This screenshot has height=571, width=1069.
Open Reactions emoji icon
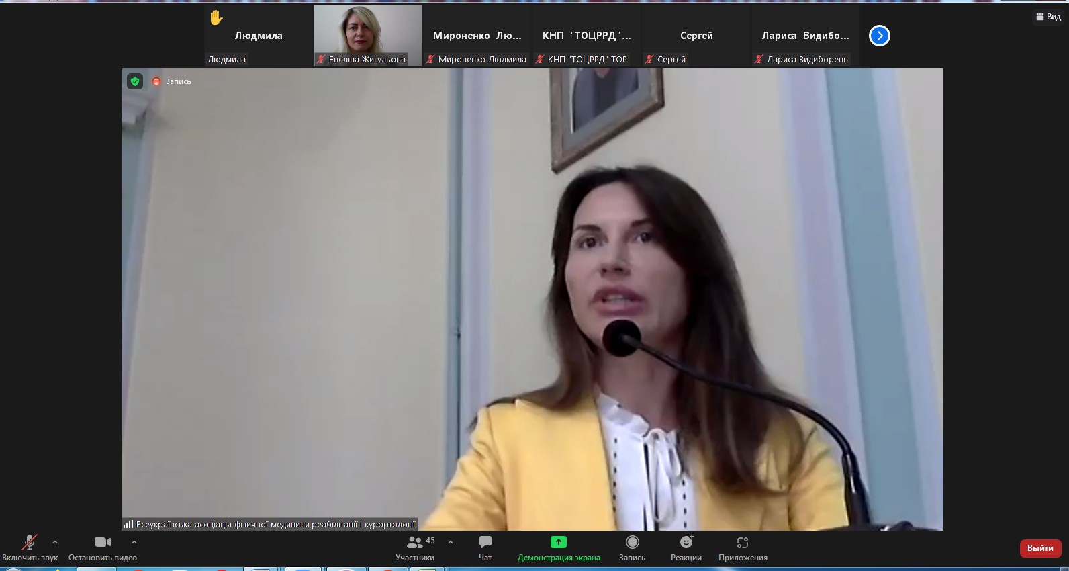[686, 542]
